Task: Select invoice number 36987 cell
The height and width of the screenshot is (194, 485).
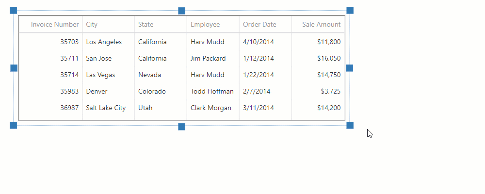Action: click(x=69, y=108)
